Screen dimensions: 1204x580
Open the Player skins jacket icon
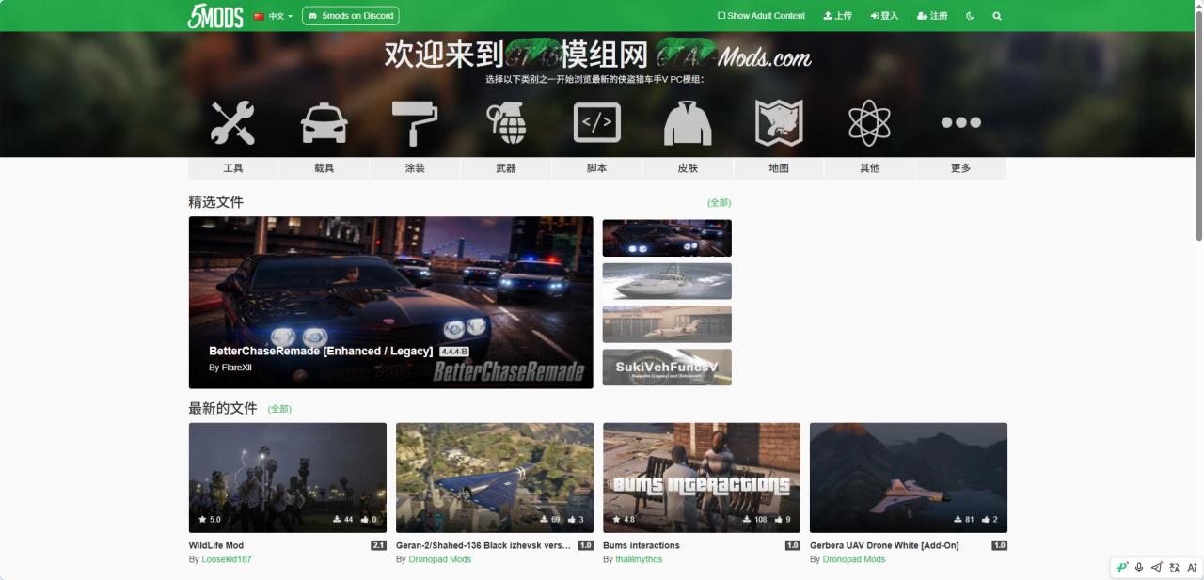click(x=688, y=122)
